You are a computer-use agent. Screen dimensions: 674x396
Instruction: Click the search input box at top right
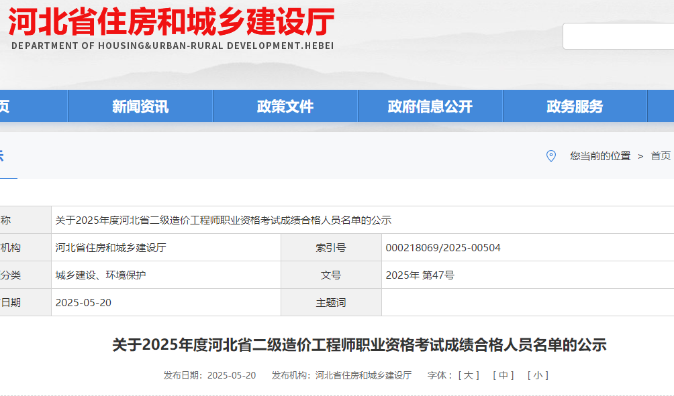point(618,36)
